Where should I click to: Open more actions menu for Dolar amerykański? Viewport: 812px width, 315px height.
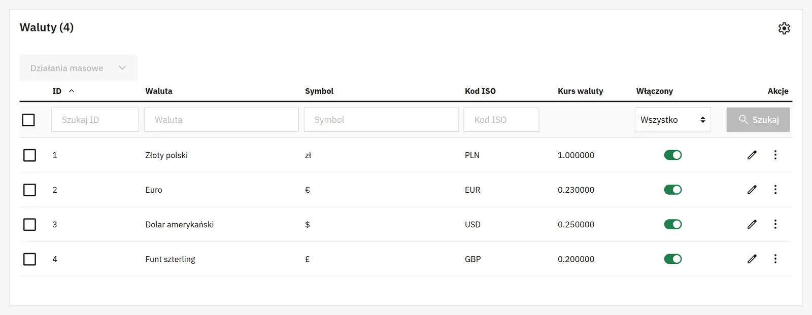pos(775,224)
